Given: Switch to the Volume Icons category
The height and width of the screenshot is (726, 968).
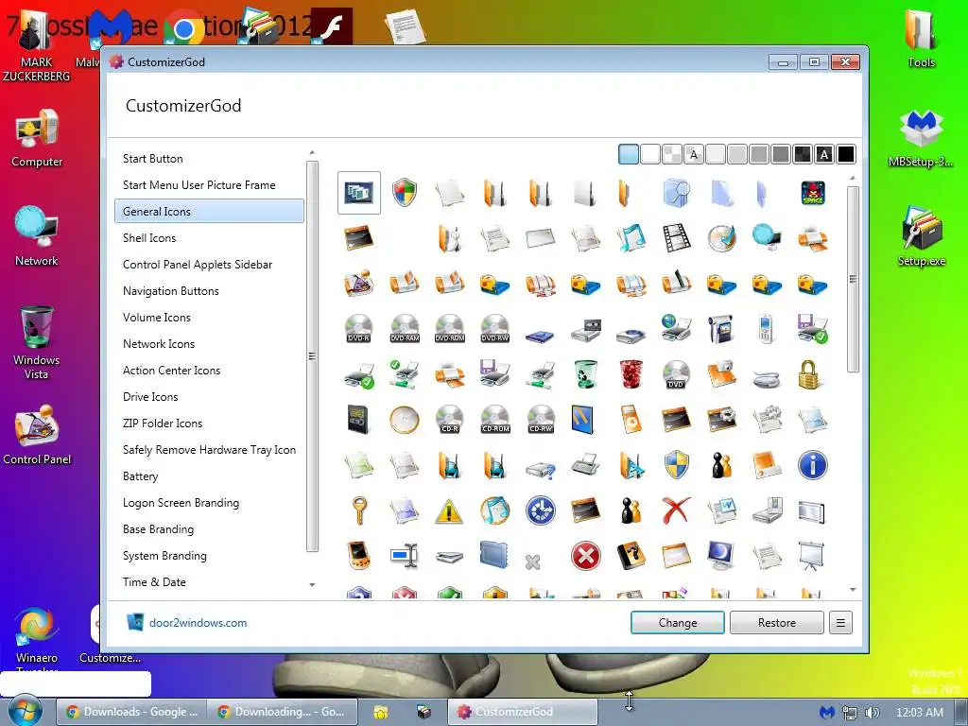Looking at the screenshot, I should point(157,318).
